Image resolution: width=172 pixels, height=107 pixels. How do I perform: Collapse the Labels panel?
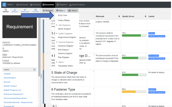pyautogui.click(x=34, y=70)
